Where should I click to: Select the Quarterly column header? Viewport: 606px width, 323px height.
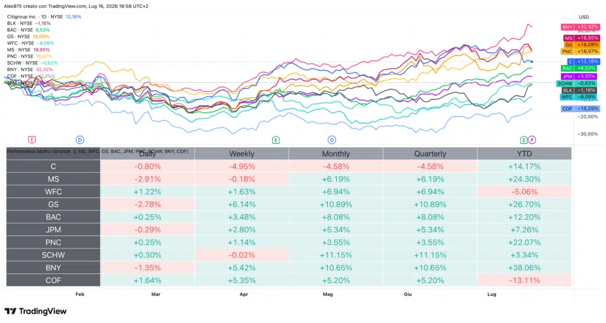[x=430, y=154]
